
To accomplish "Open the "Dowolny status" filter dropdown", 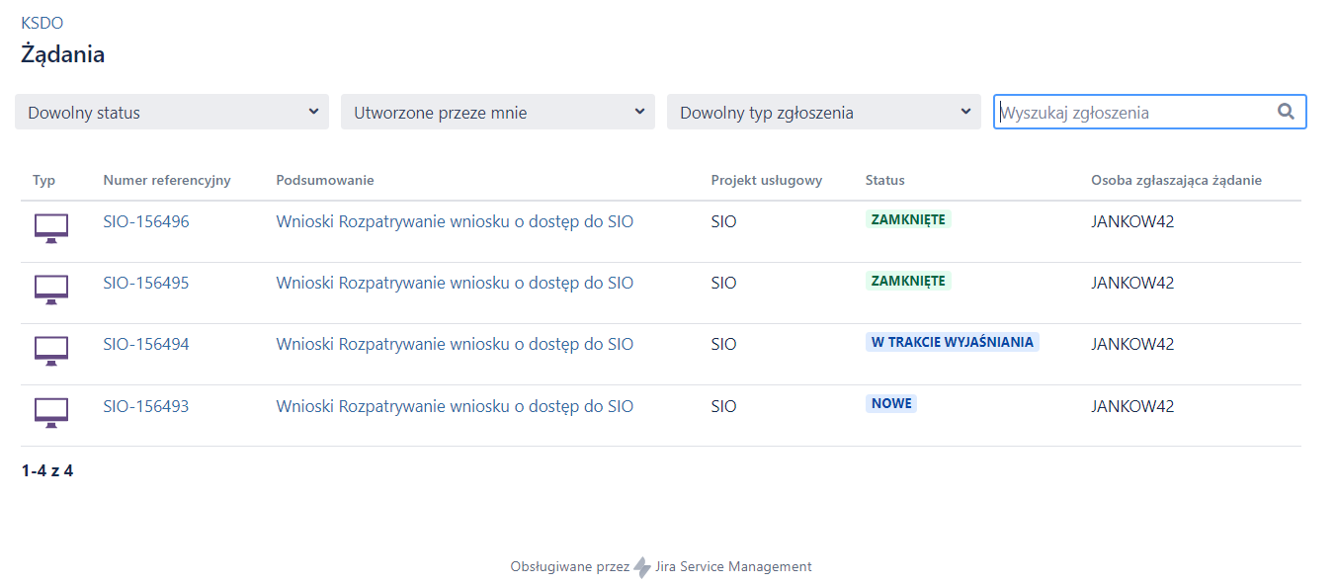I will pos(171,112).
